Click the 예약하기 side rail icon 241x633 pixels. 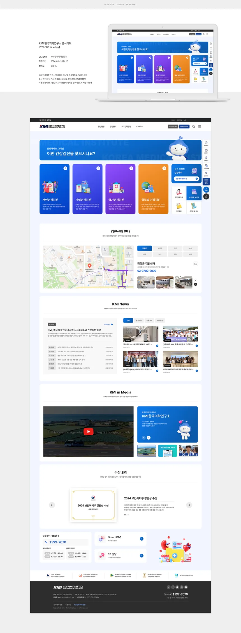click(206, 144)
